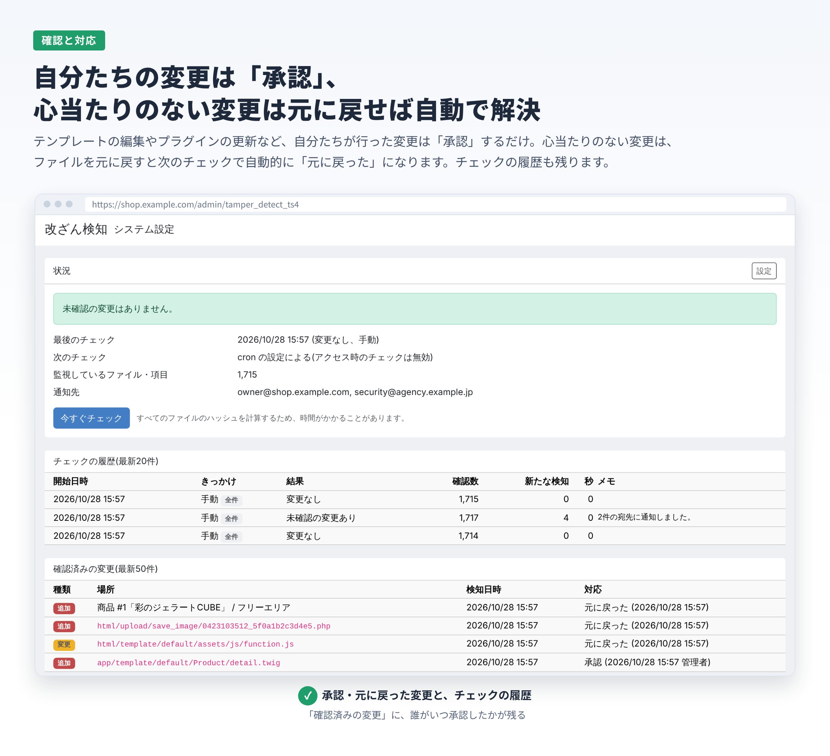Click the きっかけ column header
This screenshot has width=830, height=756.
[x=219, y=481]
